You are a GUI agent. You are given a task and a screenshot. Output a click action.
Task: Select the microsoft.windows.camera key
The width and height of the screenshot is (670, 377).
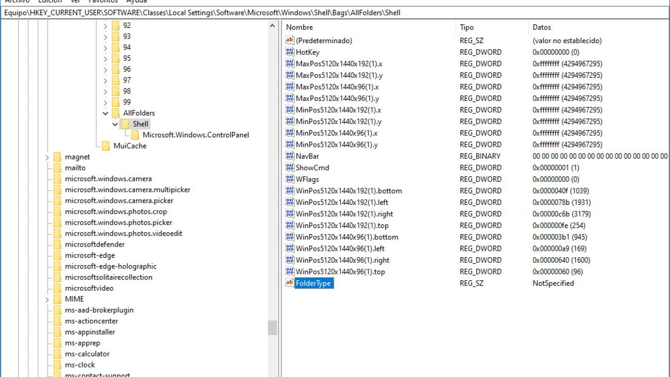[x=108, y=178]
